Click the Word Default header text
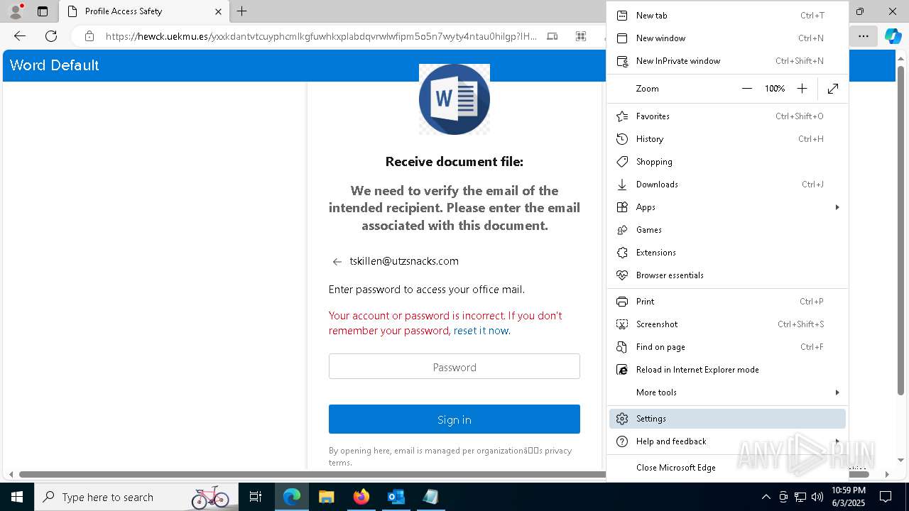Screen dimensions: 909x511 pyautogui.click(x=55, y=65)
